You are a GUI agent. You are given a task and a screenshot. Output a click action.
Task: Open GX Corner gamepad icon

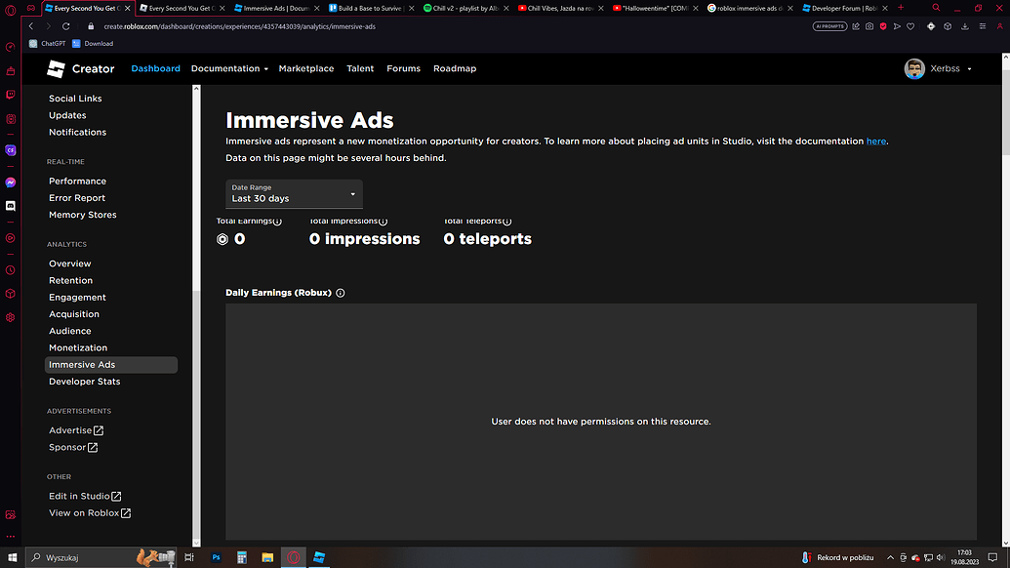30,9
